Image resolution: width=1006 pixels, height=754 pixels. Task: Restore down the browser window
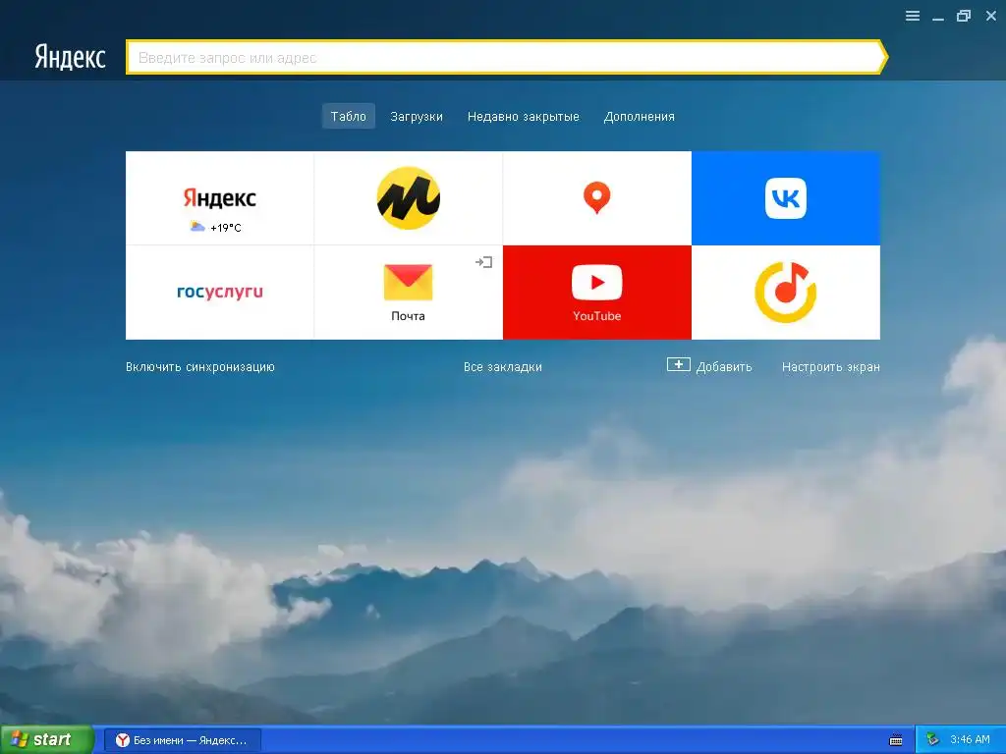point(964,16)
